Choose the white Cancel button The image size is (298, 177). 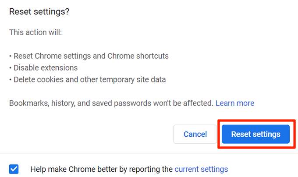click(x=195, y=134)
